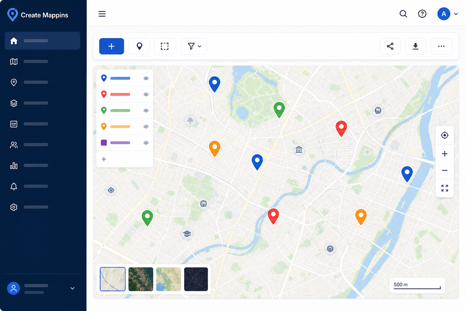Click the blue pin at map center

point(257,162)
